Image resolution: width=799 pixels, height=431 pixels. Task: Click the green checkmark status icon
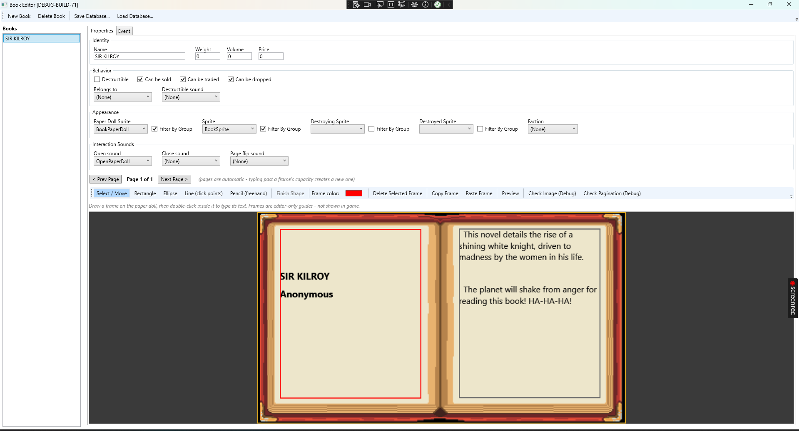coord(438,5)
